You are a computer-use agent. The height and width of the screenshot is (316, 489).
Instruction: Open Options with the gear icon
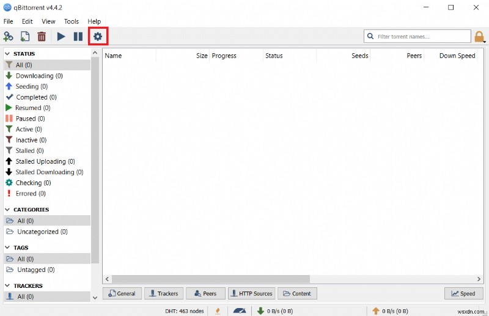98,37
